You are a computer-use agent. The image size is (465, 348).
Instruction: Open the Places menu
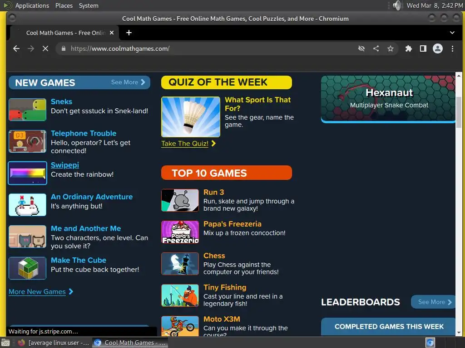coord(64,5)
